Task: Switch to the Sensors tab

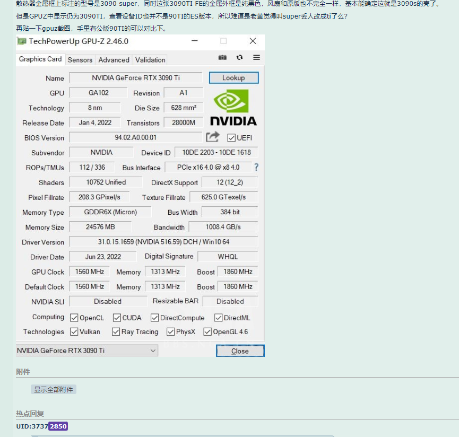Action: (80, 60)
